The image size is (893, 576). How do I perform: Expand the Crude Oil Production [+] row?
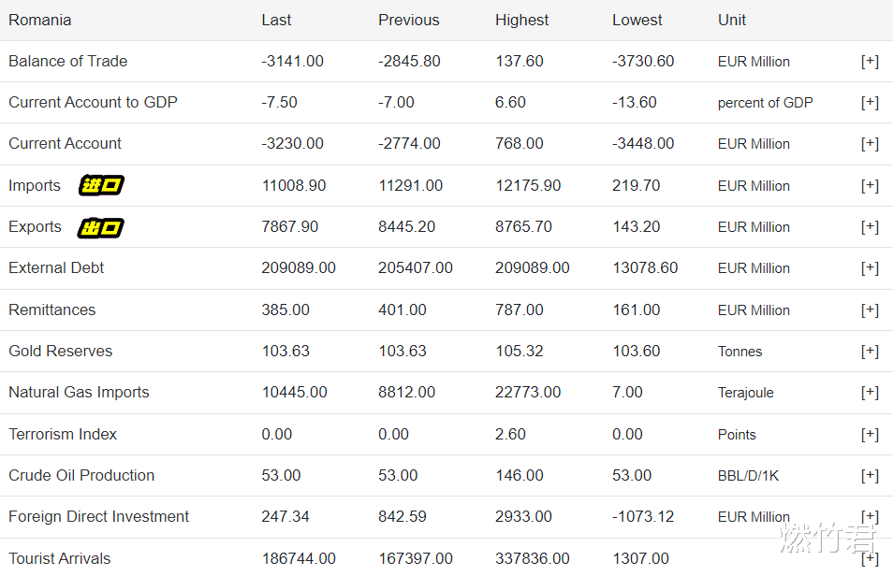(870, 476)
